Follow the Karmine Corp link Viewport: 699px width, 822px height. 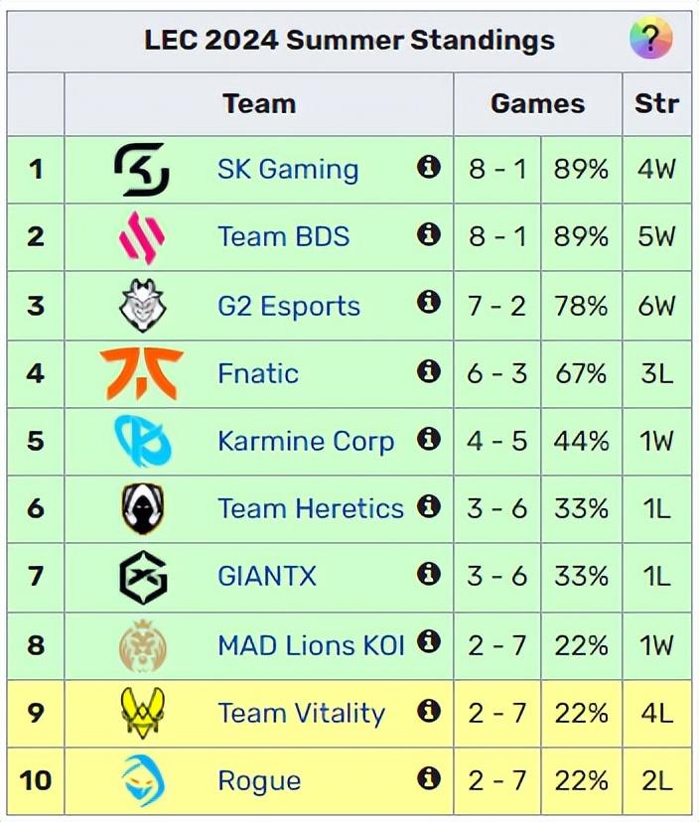pos(306,441)
